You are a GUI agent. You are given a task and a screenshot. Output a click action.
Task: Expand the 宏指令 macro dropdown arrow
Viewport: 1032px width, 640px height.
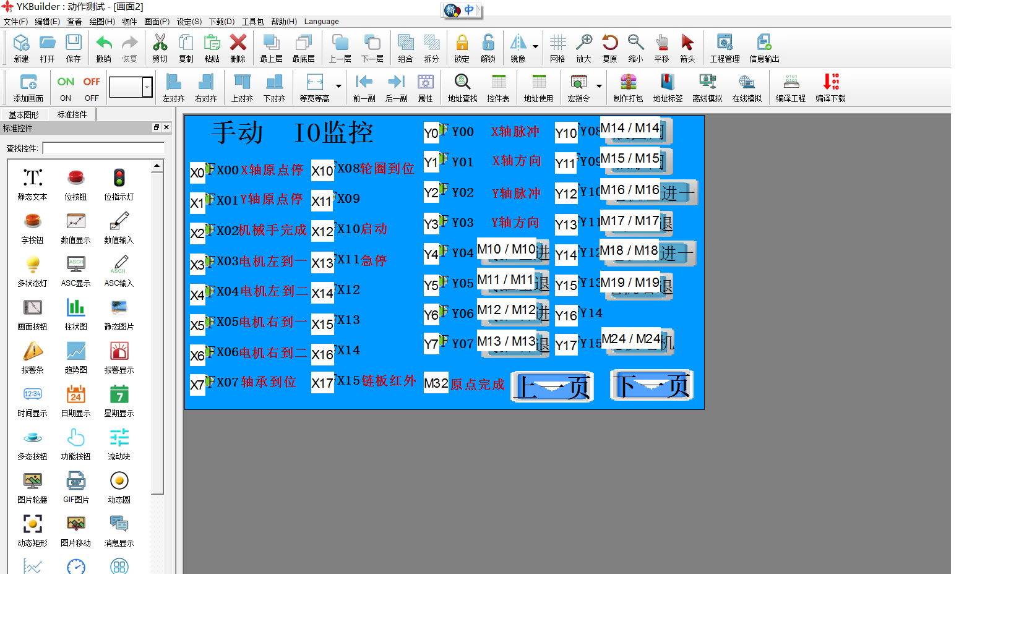(599, 87)
